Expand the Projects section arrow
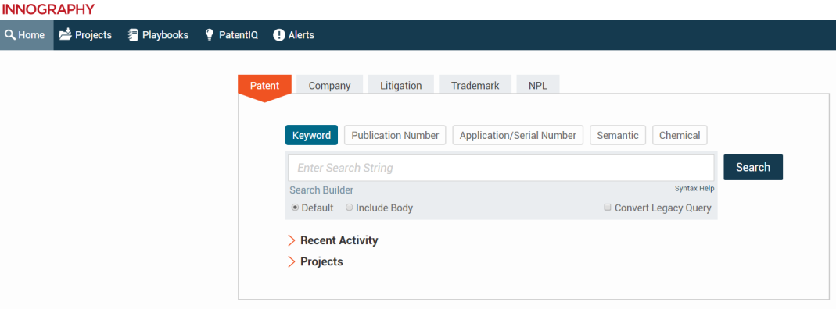The image size is (836, 309). click(x=291, y=261)
